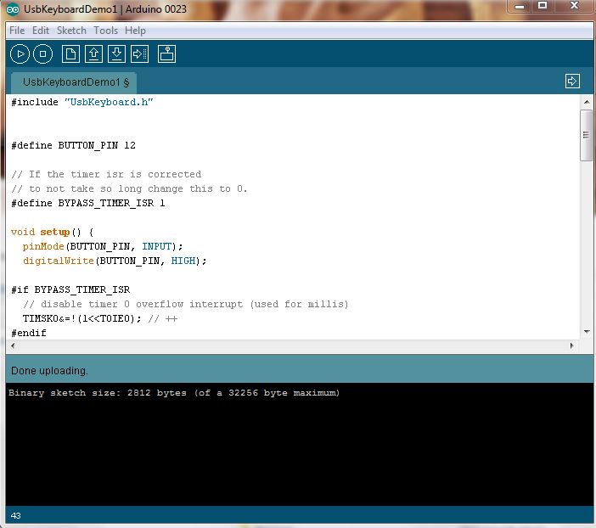
Task: Click the #endif line
Action: [29, 334]
